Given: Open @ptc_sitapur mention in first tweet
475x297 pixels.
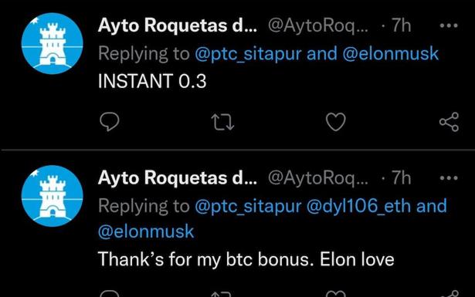Looking at the screenshot, I should click(248, 54).
